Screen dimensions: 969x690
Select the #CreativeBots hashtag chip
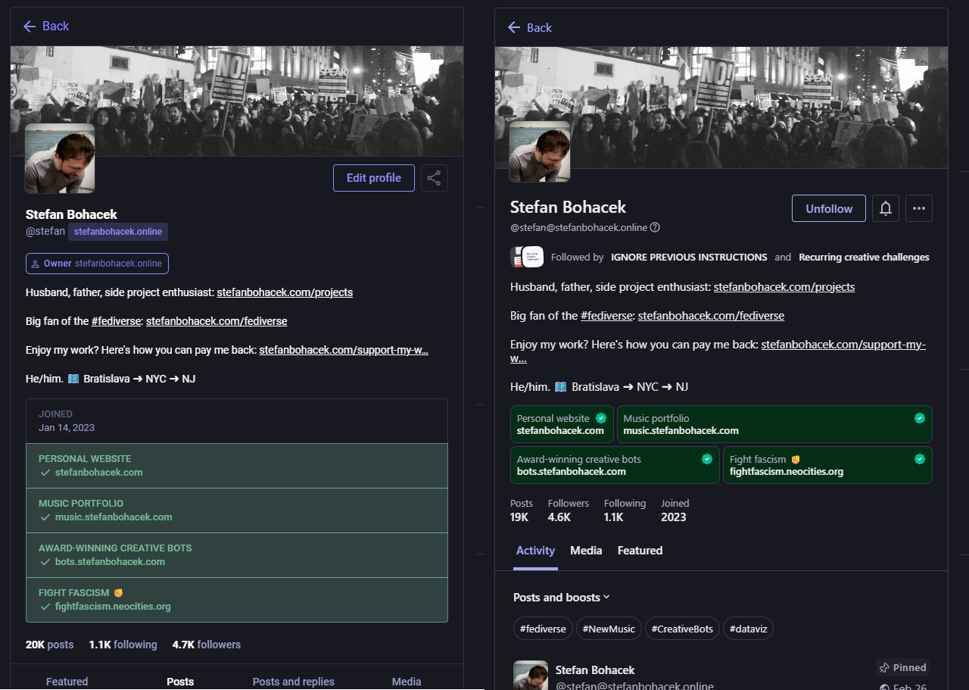click(682, 629)
